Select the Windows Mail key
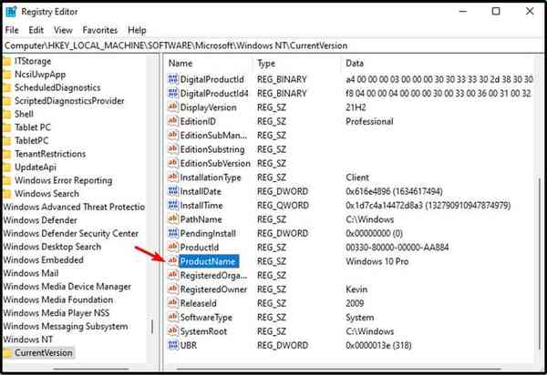The width and height of the screenshot is (547, 375). pyautogui.click(x=30, y=273)
